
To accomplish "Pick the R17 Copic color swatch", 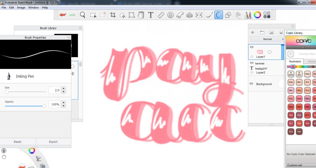I will pyautogui.click(x=307, y=115).
